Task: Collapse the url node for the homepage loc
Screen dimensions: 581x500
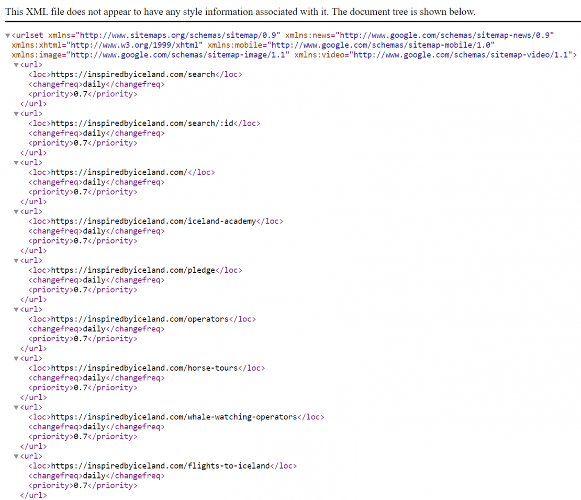Action: click(x=16, y=163)
